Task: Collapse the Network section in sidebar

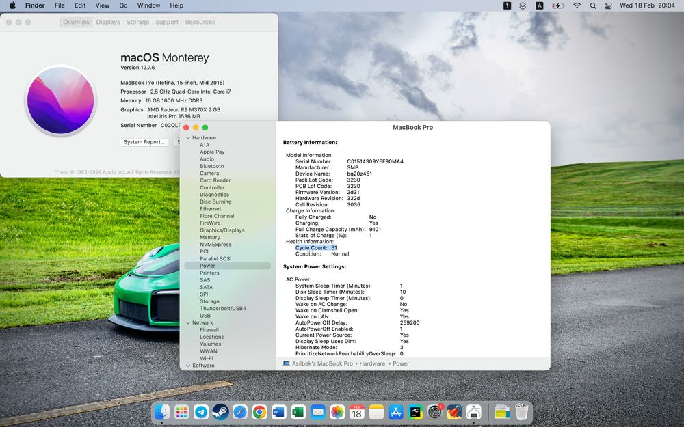Action: point(188,323)
